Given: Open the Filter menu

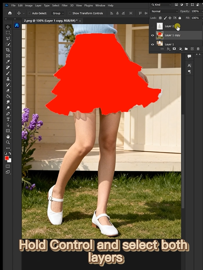Looking at the screenshot, I should pyautogui.click(x=65, y=5).
